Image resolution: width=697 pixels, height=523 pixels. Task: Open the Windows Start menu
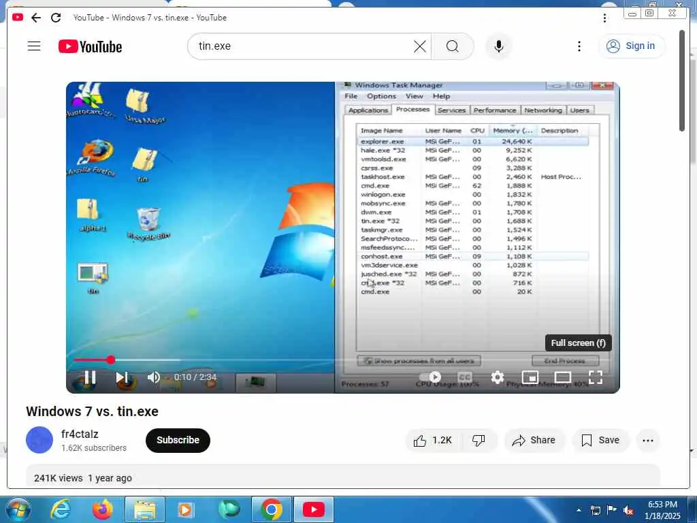(x=18, y=509)
